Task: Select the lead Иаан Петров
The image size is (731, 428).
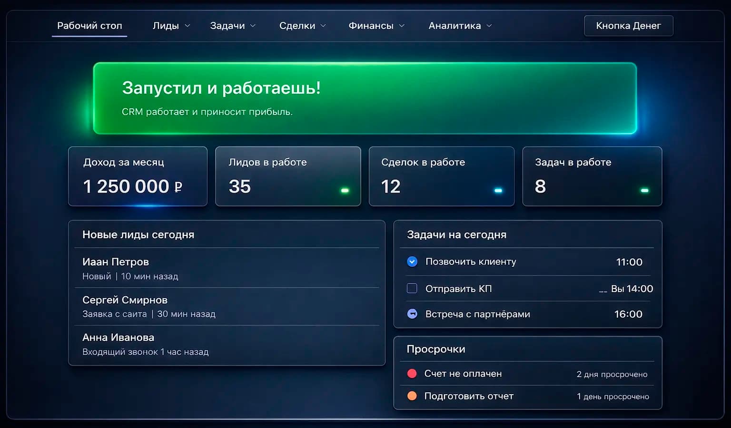Action: [x=116, y=262]
